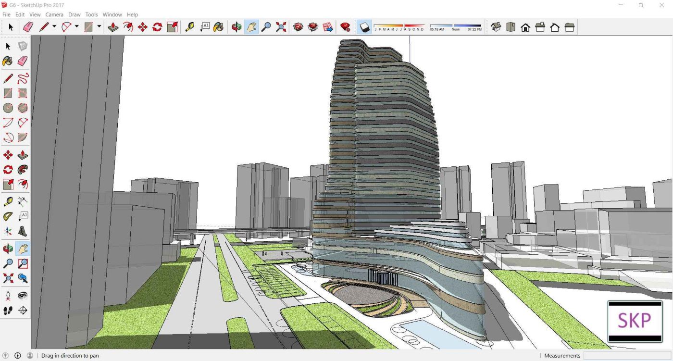The height and width of the screenshot is (361, 673).
Task: Expand the arc tool dropdown arrow
Action: pyautogui.click(x=76, y=27)
